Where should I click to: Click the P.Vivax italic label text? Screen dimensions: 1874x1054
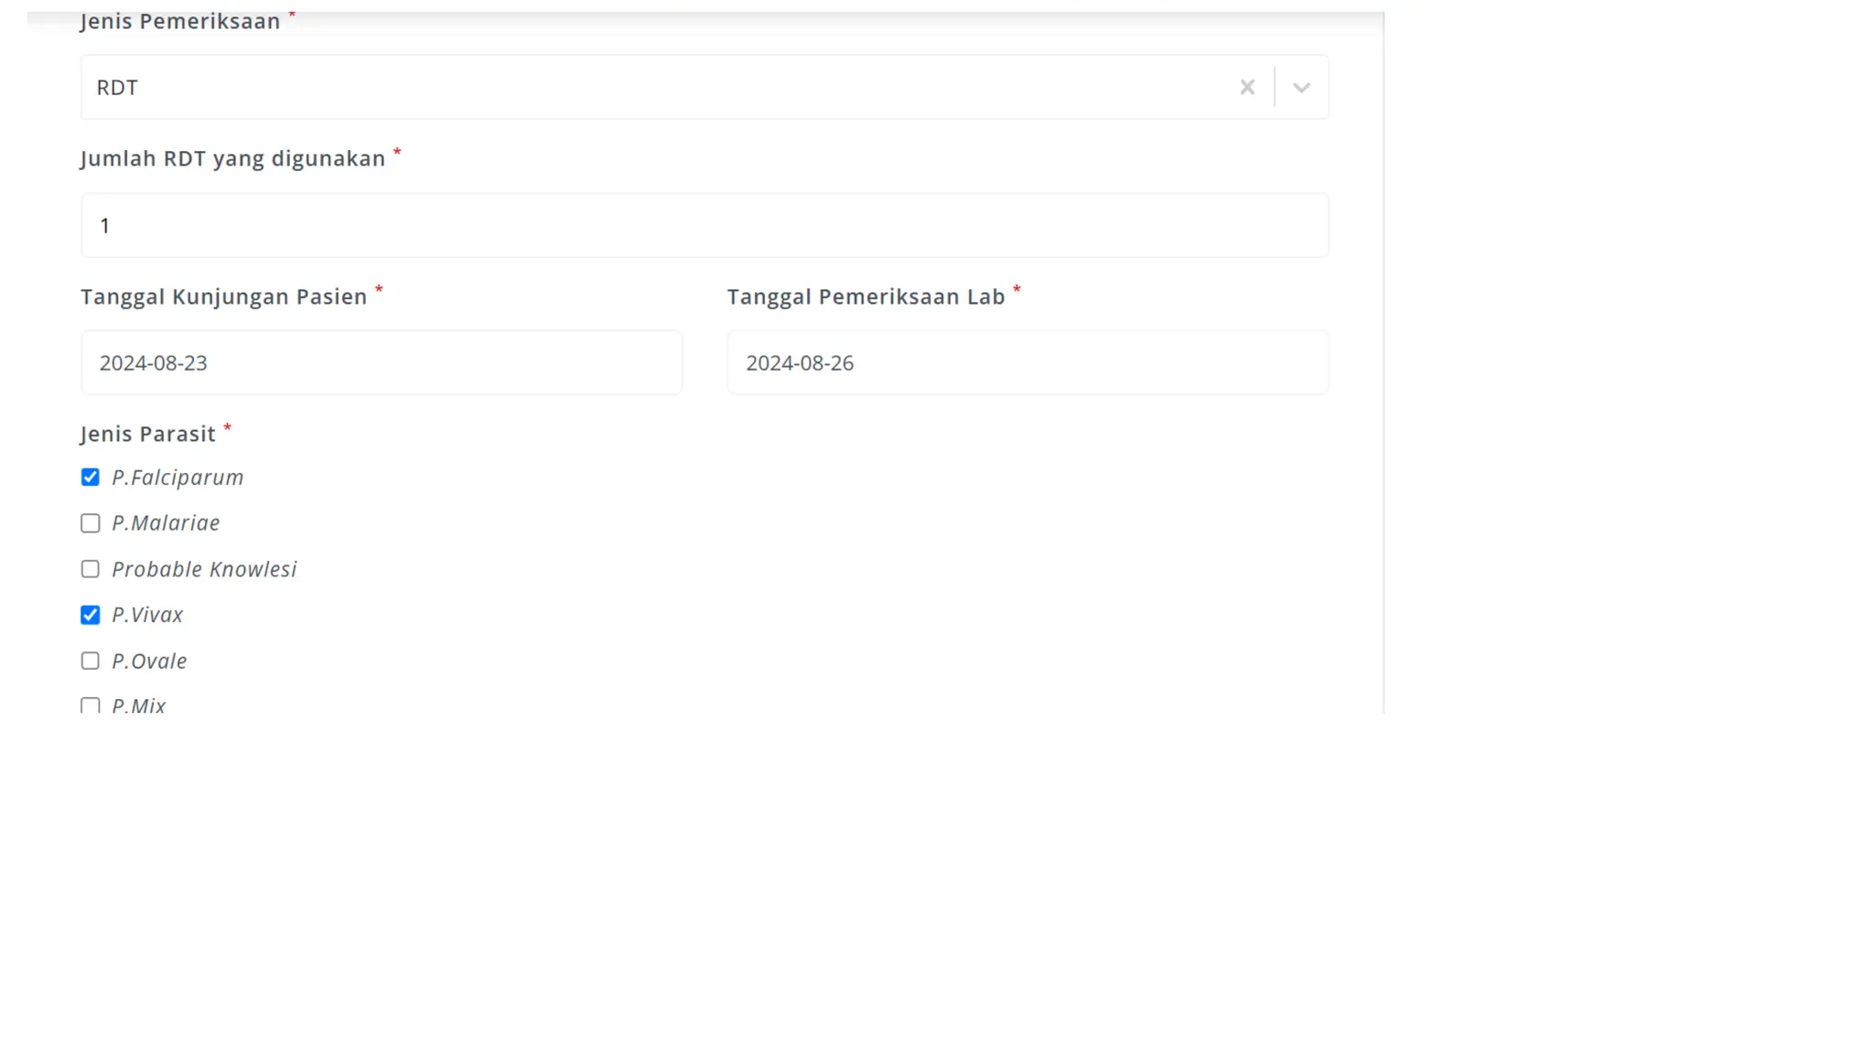[147, 615]
